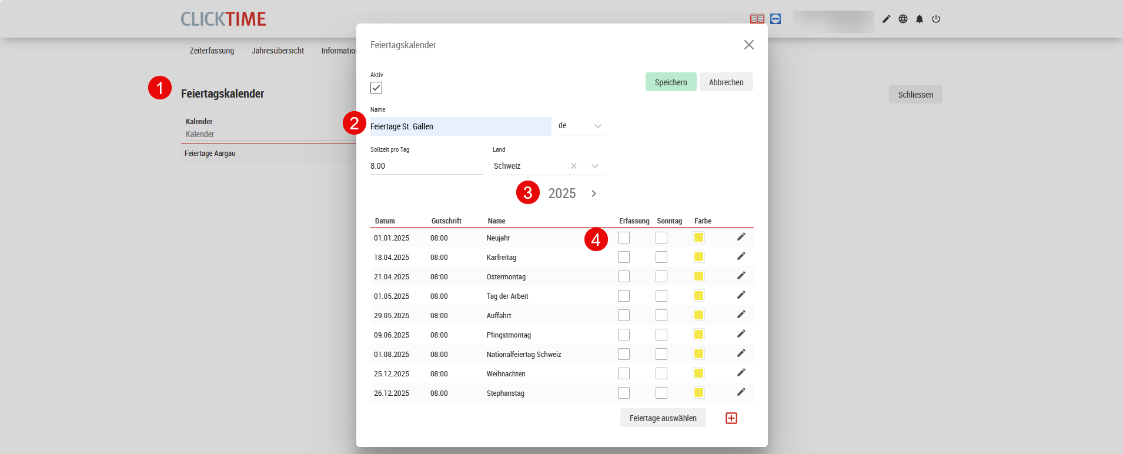This screenshot has width=1123, height=454.
Task: Edit the Weihnachten holiday row
Action: click(741, 372)
